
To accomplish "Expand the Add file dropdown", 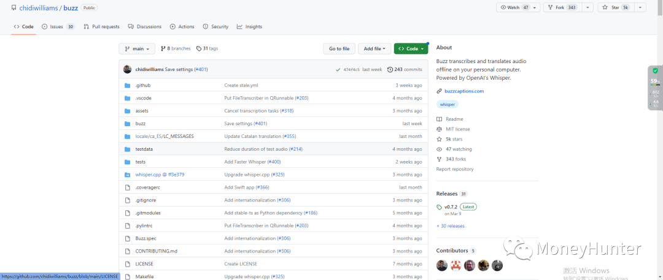I will coord(374,48).
